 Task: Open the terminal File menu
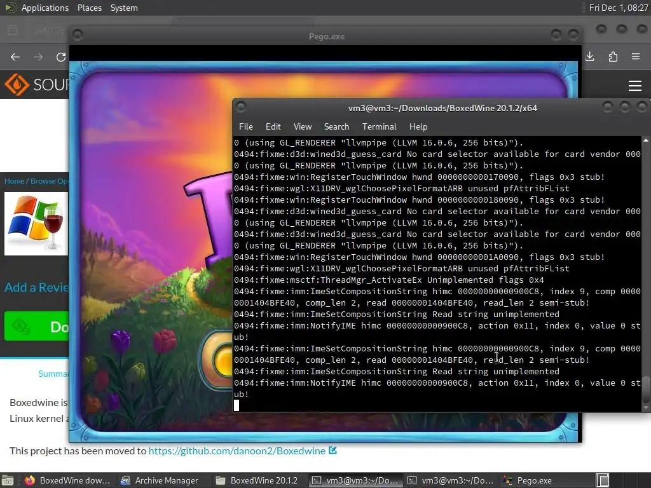click(x=246, y=126)
